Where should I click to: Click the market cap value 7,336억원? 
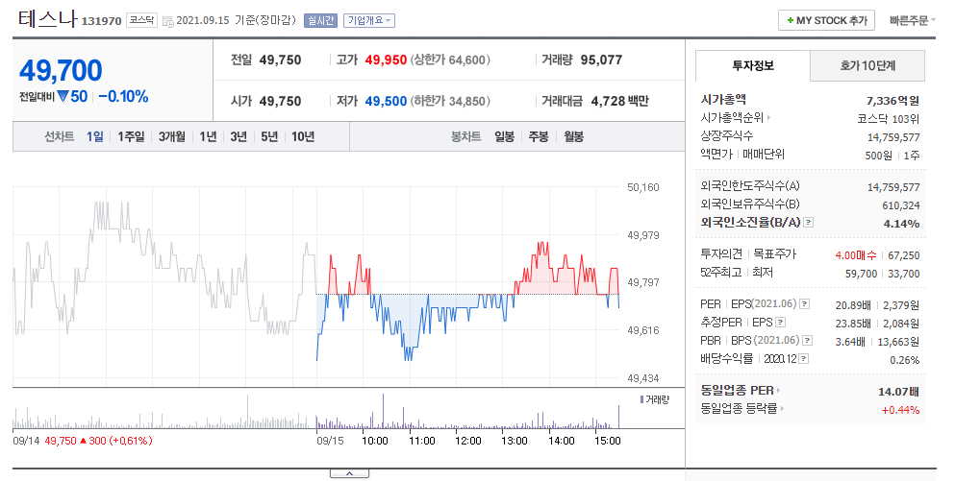892,101
